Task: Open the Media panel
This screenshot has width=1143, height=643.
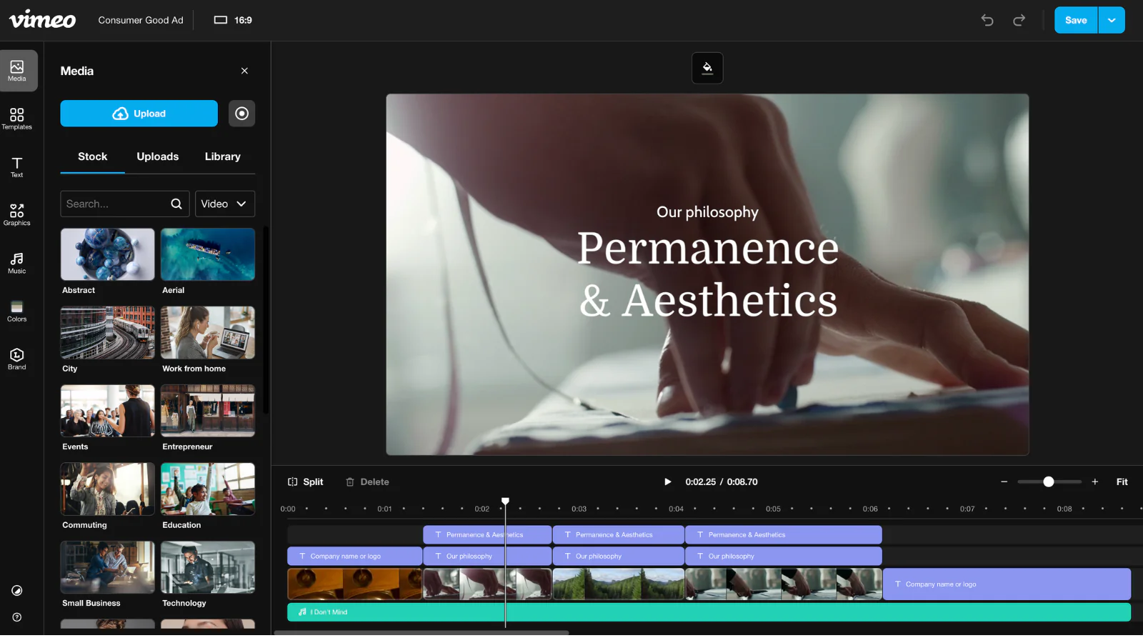Action: tap(17, 69)
